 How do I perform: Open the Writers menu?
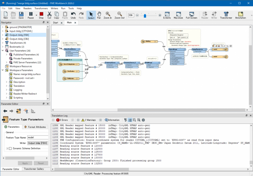pos(54,8)
